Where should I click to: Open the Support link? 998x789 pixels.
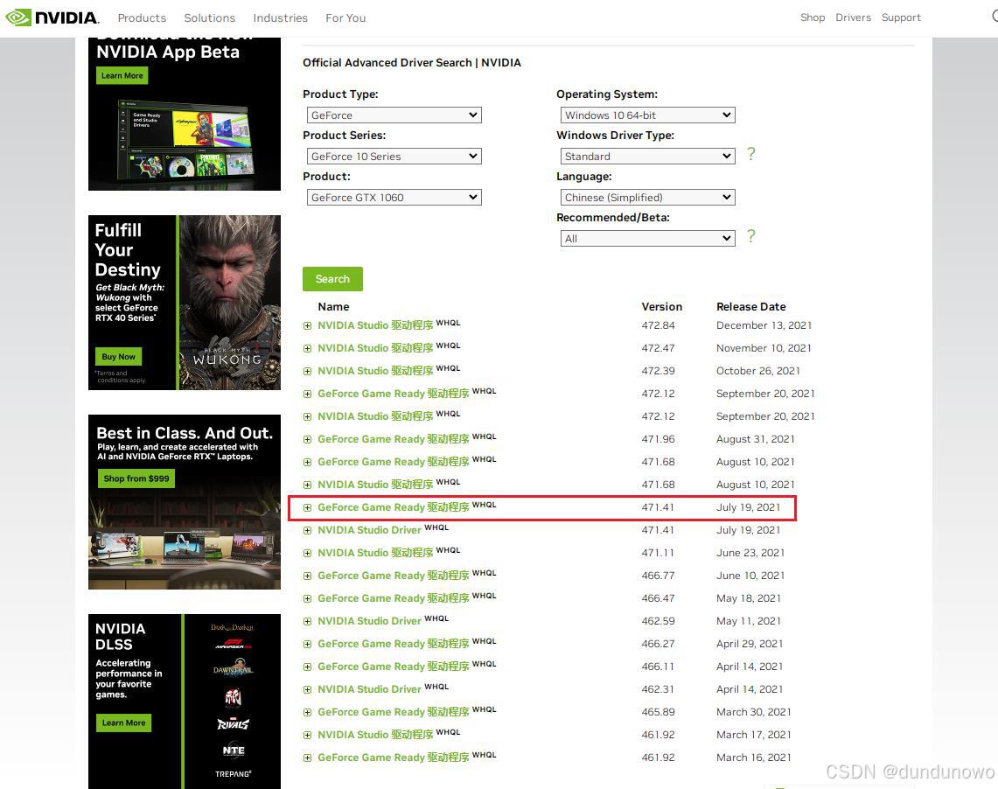(901, 17)
